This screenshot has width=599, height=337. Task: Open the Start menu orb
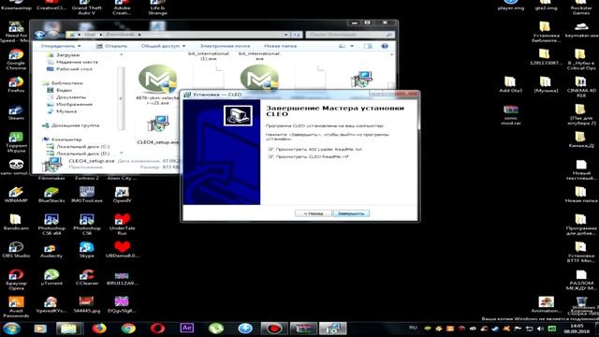coord(11,329)
